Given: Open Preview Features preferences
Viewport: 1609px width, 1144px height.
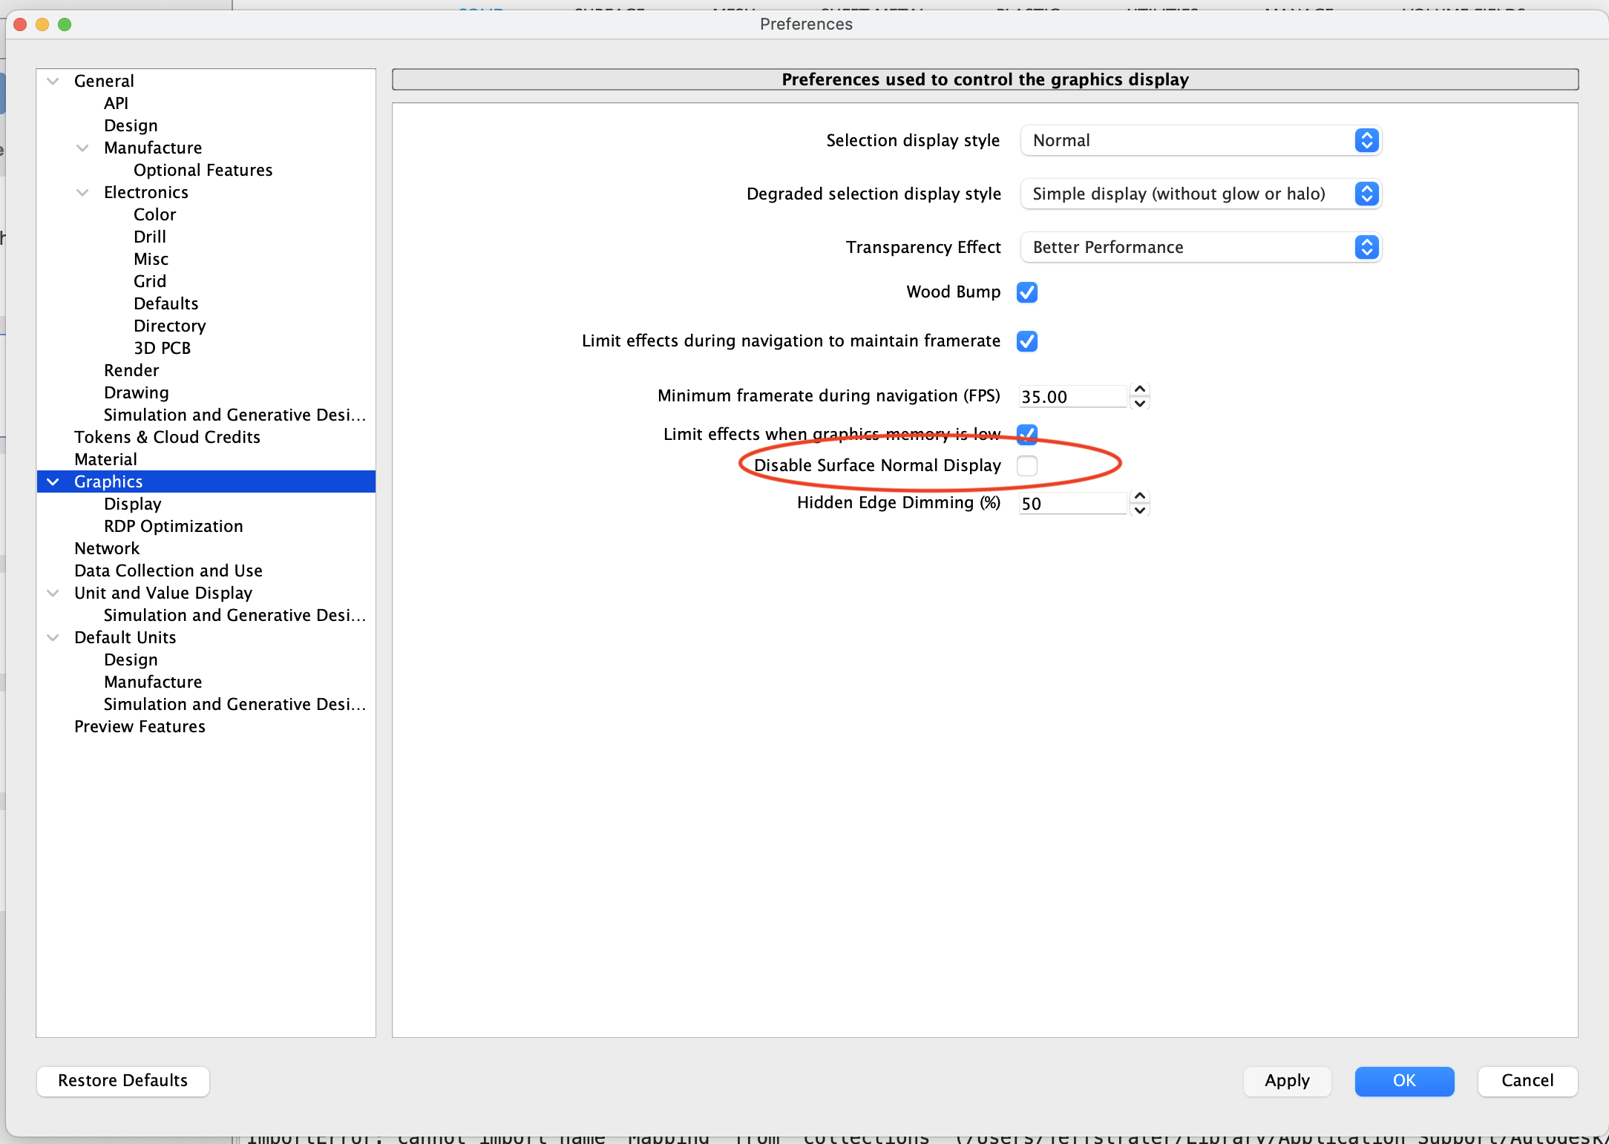Looking at the screenshot, I should click(140, 726).
